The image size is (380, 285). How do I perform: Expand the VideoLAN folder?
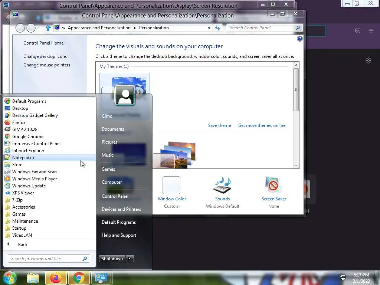pyautogui.click(x=22, y=235)
